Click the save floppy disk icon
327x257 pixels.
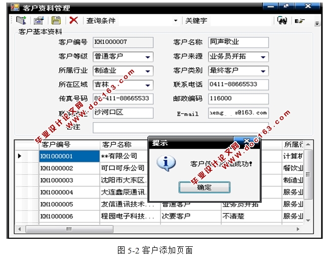(x=56, y=20)
